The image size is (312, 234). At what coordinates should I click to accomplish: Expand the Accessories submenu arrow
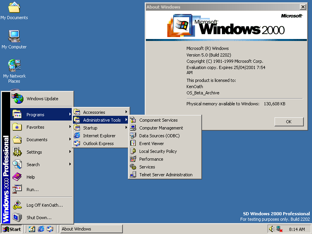pos(126,112)
